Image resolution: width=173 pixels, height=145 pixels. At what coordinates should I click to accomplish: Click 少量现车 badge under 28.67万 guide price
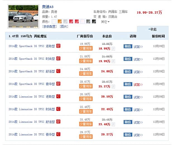point(86,86)
